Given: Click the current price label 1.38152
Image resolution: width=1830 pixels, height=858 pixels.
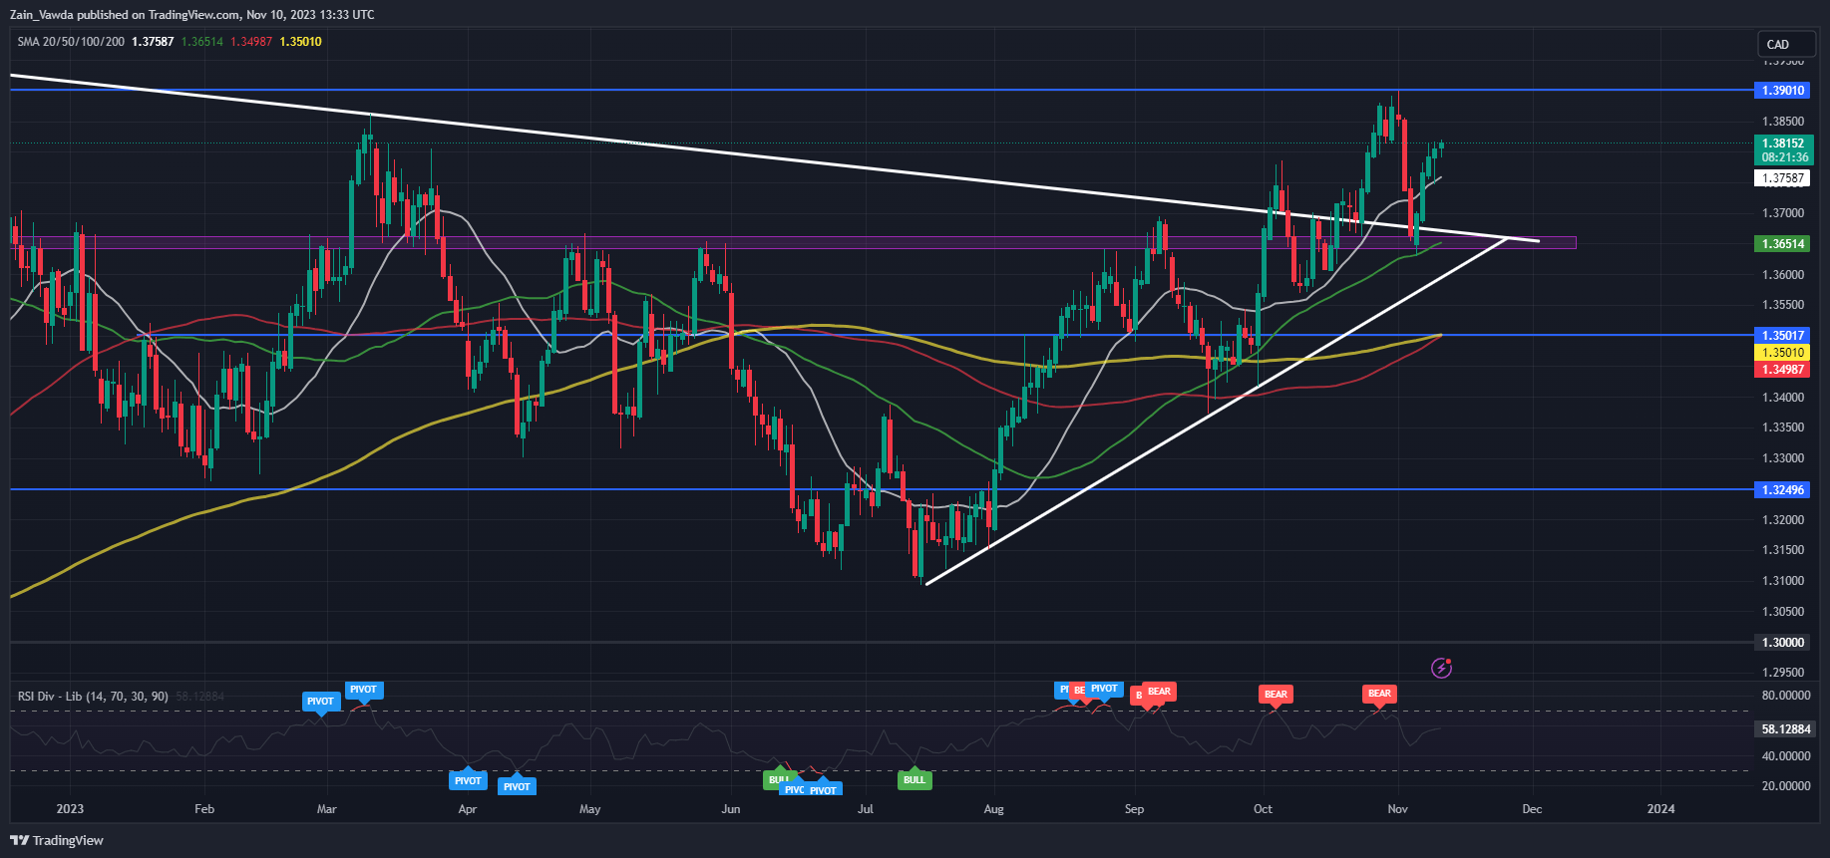Looking at the screenshot, I should click(1783, 143).
